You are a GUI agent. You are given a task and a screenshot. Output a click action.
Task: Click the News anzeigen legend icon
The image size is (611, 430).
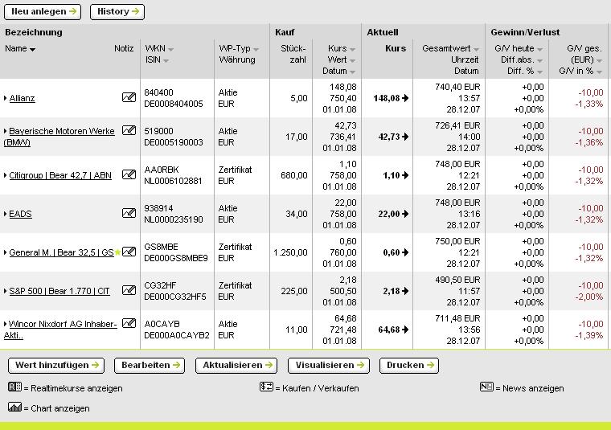(486, 387)
